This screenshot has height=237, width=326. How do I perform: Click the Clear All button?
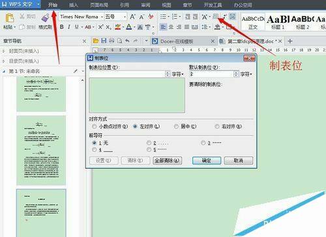click(167, 161)
